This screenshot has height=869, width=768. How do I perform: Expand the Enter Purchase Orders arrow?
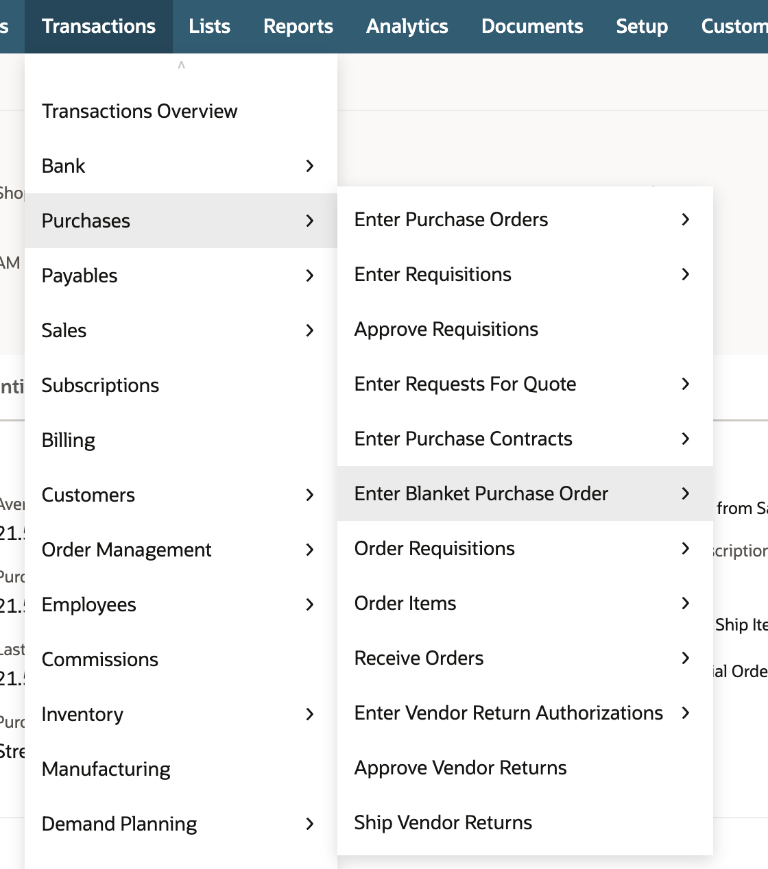pyautogui.click(x=686, y=219)
